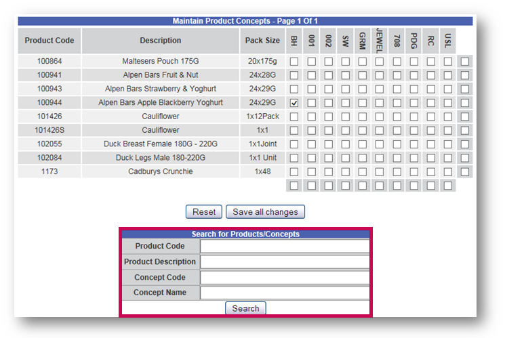Check USL box for Duck Legs Male 180-220G
Viewport: 505px width, 338px height.
(447, 158)
